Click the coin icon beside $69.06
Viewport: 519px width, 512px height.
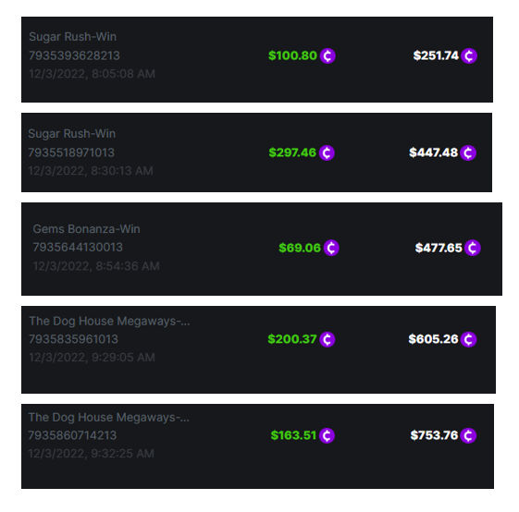point(331,248)
